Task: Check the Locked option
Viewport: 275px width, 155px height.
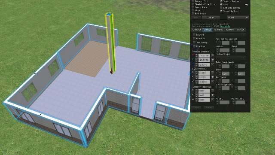Action: pyautogui.click(x=194, y=35)
